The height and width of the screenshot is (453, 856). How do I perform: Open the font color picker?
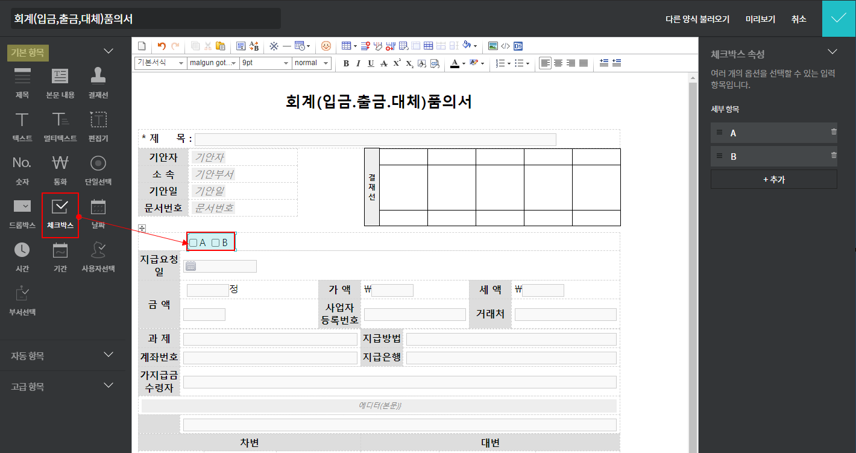pos(455,63)
